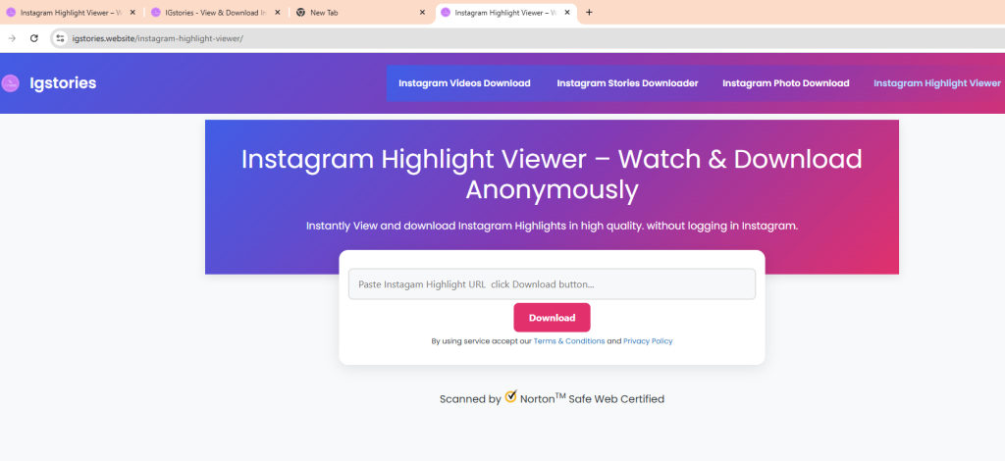Reload the current page
The height and width of the screenshot is (461, 1005).
pyautogui.click(x=34, y=38)
